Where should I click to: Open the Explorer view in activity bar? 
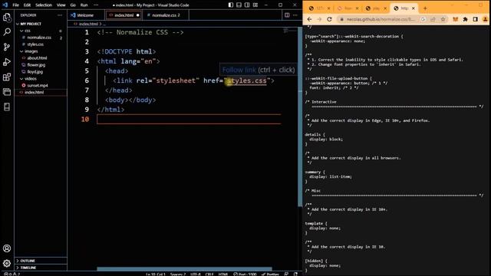click(x=7, y=17)
